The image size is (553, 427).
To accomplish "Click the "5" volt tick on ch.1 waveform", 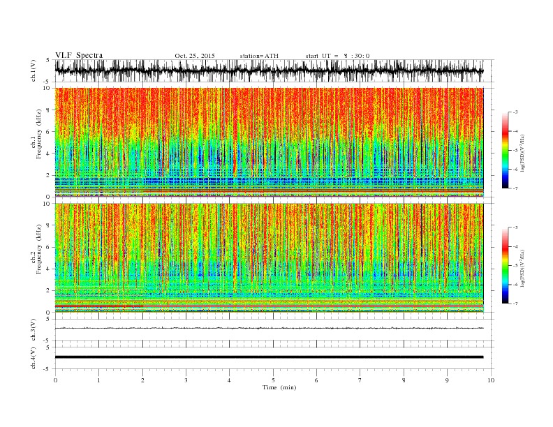I will [x=48, y=60].
